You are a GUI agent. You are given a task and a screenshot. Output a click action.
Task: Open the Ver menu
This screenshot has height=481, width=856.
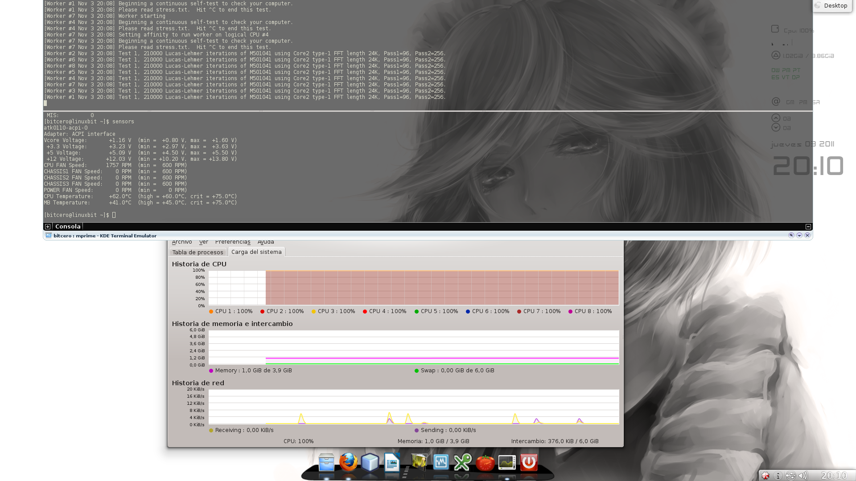(x=204, y=242)
